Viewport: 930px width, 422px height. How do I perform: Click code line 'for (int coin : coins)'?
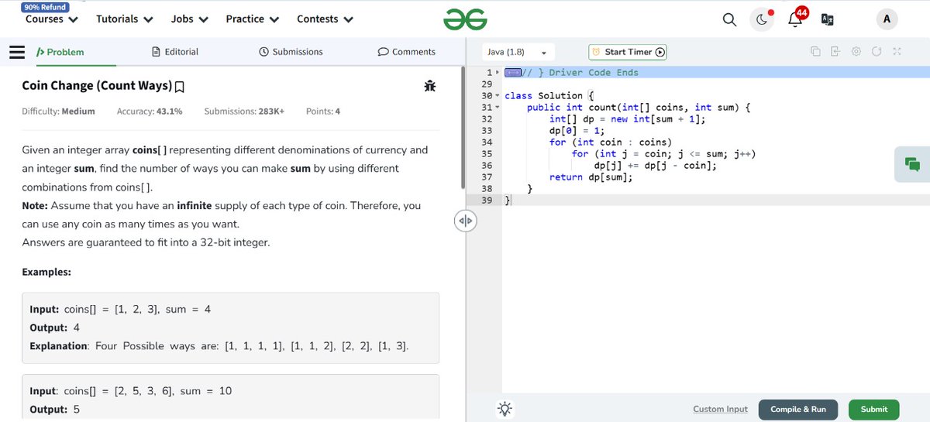pyautogui.click(x=611, y=142)
